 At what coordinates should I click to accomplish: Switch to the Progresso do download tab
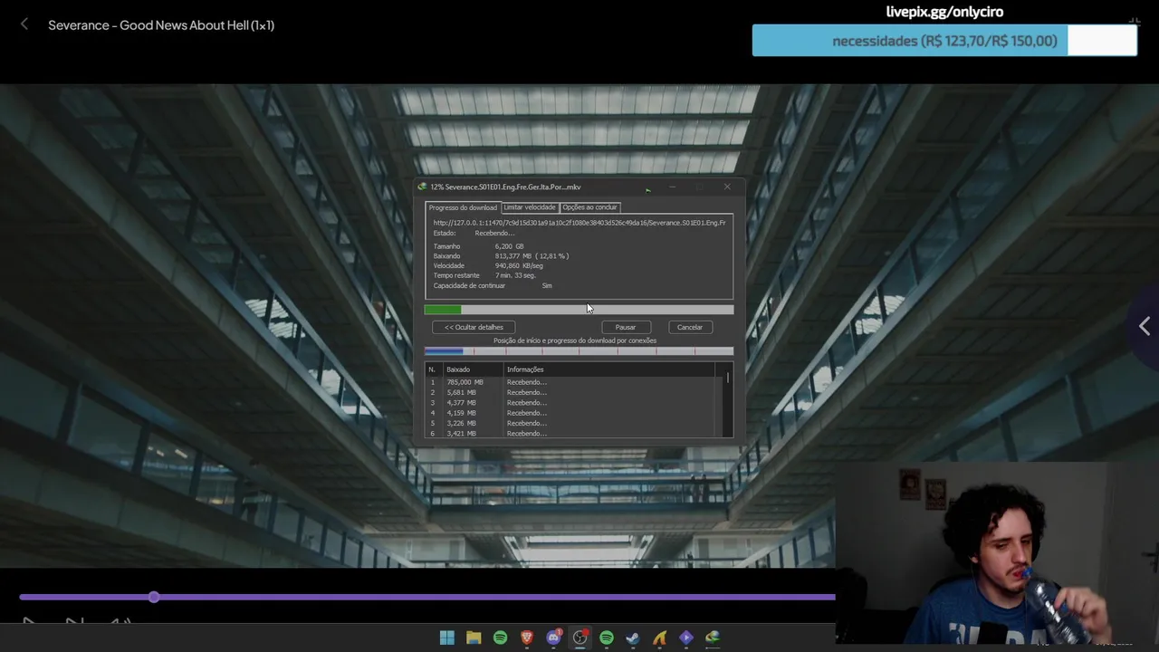(x=463, y=207)
